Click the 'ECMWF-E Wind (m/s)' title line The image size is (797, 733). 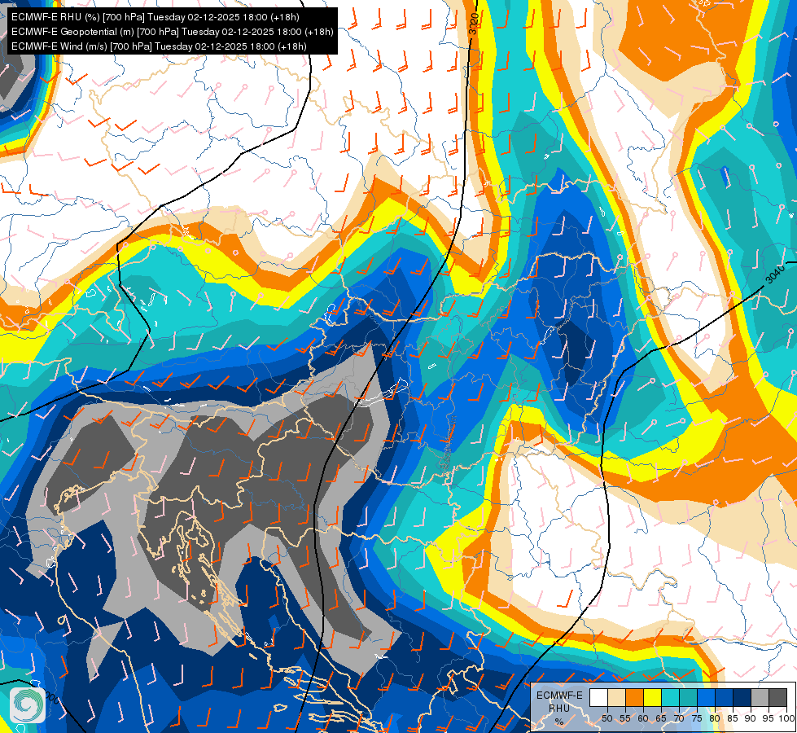pos(159,46)
